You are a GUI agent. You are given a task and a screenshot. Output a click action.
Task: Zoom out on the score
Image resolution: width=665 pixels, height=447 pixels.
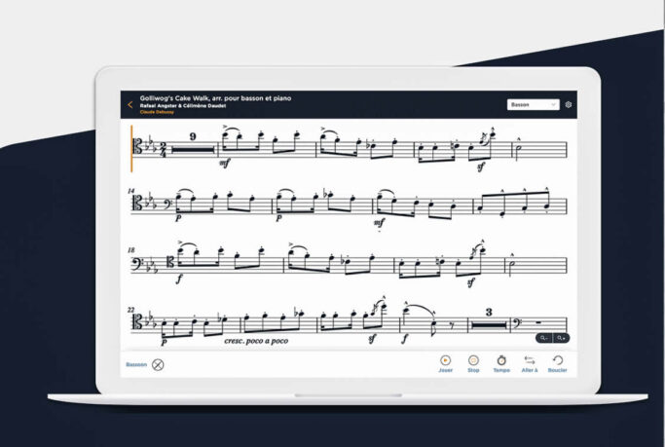544,338
